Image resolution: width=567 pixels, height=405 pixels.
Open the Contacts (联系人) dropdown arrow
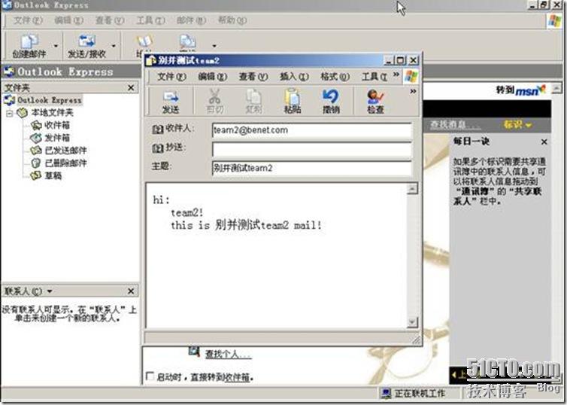50,291
